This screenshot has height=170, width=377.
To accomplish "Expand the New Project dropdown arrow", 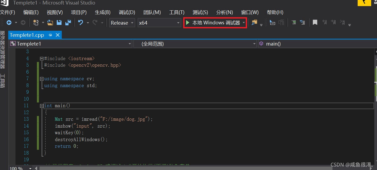I will coord(43,23).
